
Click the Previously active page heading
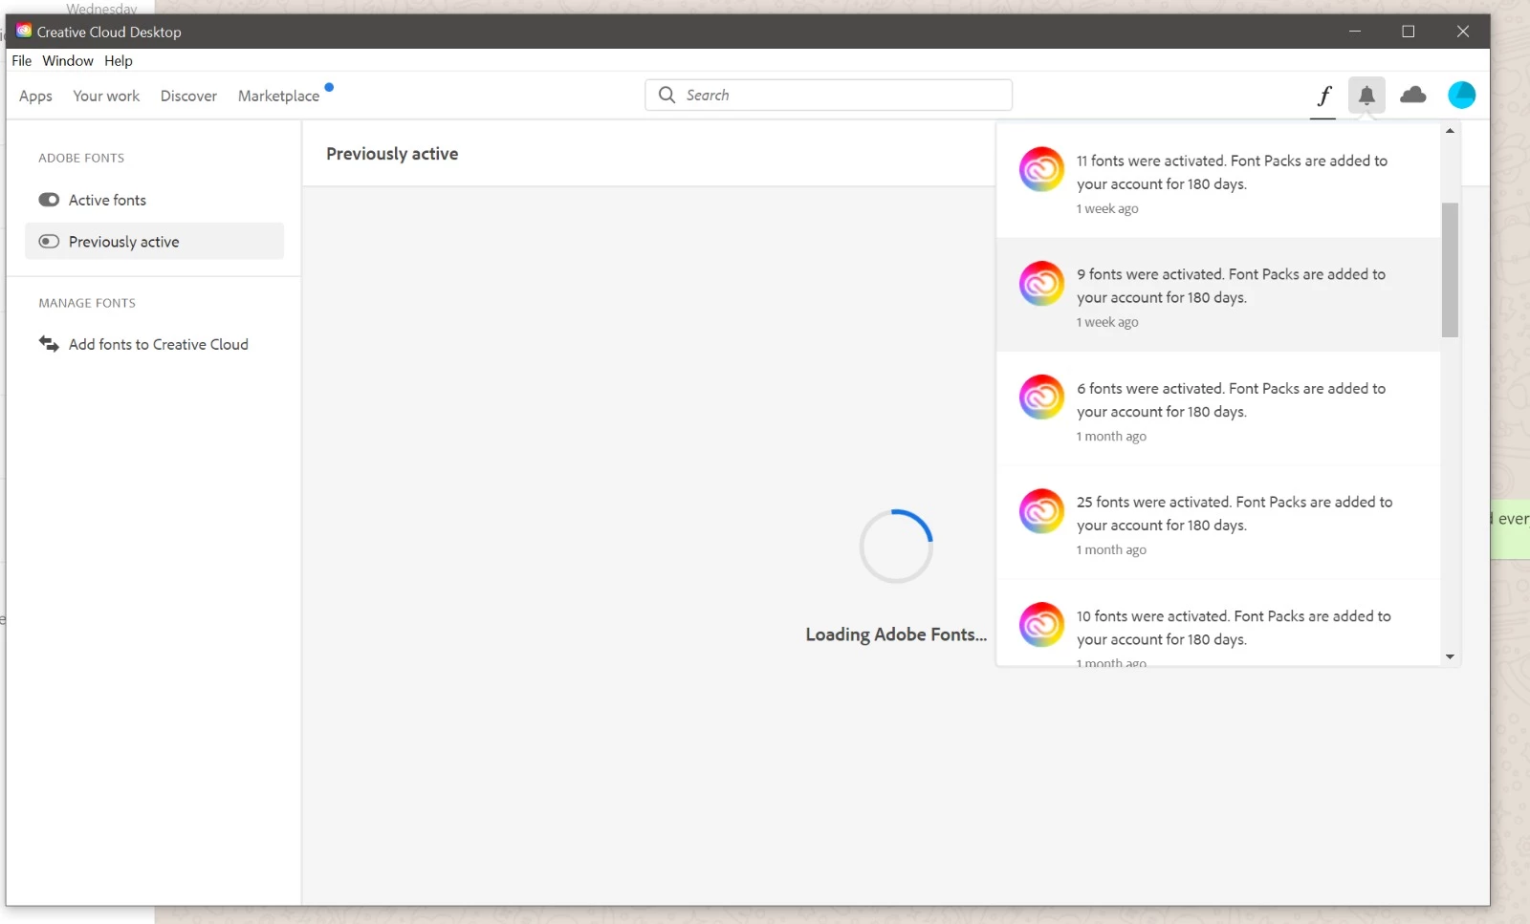pos(392,154)
